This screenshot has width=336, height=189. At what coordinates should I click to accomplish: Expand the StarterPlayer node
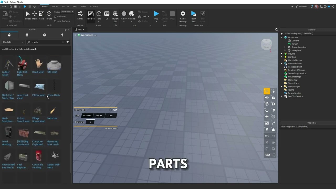(x=282, y=87)
